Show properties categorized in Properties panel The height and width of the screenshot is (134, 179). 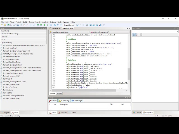coord(134,35)
